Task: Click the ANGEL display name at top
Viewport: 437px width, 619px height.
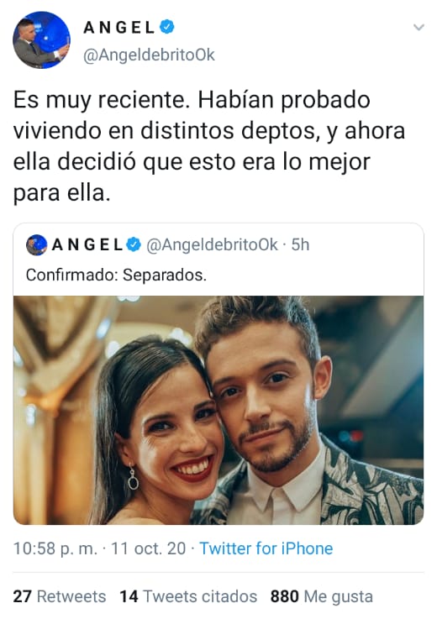Action: coord(118,28)
